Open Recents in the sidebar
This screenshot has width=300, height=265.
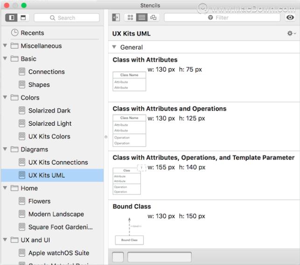pos(32,33)
